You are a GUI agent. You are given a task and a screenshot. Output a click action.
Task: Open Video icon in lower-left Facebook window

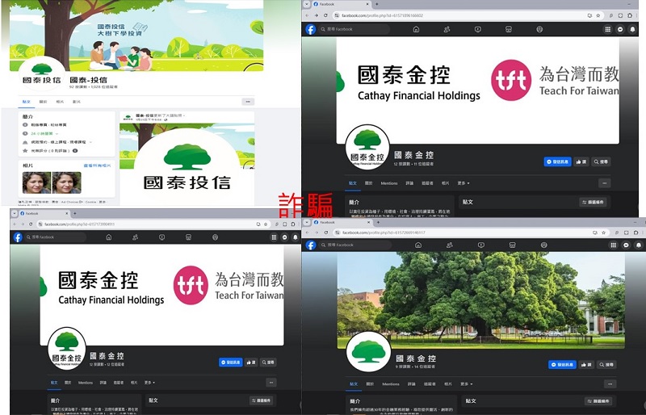[162, 237]
